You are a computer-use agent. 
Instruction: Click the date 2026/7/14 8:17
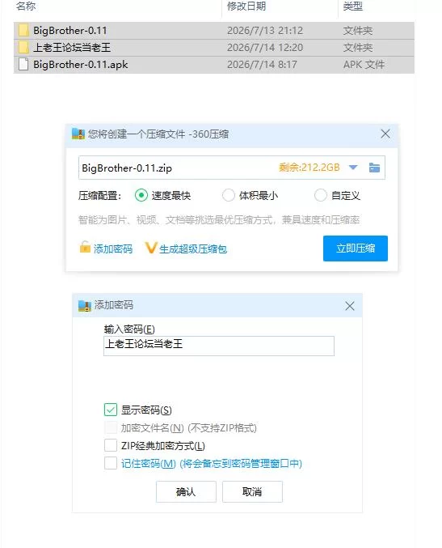[x=262, y=64]
